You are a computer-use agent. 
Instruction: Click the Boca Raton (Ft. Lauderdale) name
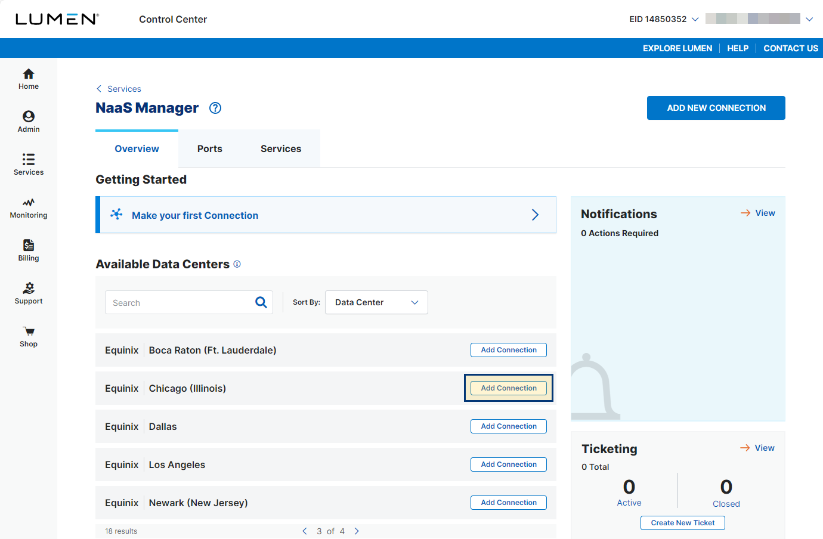coord(213,350)
